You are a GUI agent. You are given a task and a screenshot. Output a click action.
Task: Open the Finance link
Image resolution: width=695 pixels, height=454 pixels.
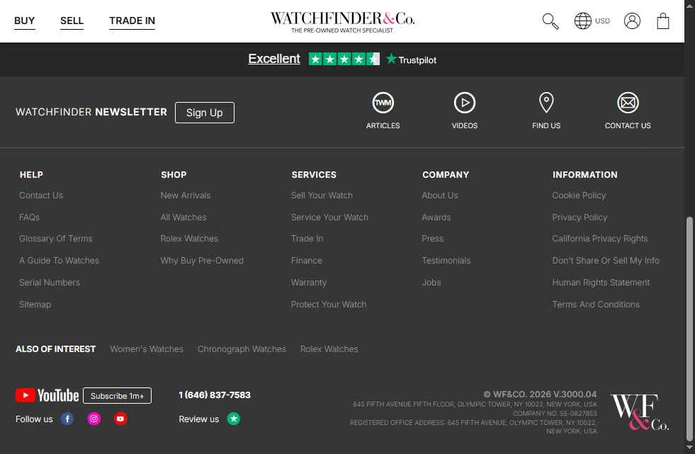tap(307, 261)
